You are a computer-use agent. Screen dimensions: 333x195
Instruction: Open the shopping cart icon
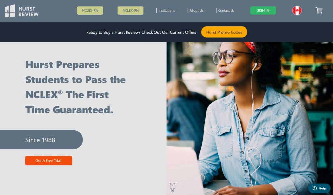319,10
